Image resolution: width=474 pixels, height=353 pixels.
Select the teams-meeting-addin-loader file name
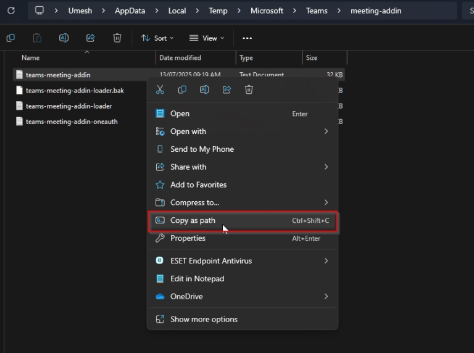[x=69, y=106]
